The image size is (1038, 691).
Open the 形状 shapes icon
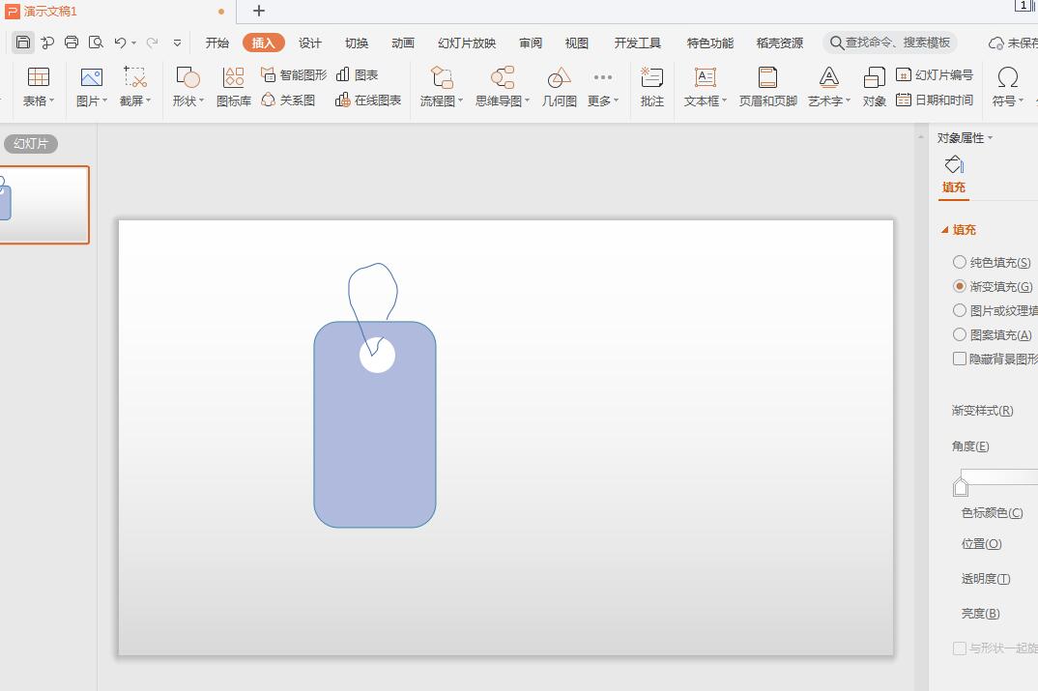188,87
